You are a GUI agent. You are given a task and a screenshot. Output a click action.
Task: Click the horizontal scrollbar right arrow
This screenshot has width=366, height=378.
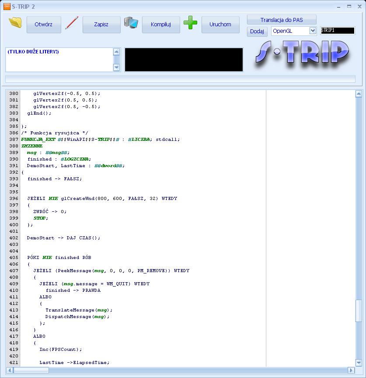(x=351, y=371)
